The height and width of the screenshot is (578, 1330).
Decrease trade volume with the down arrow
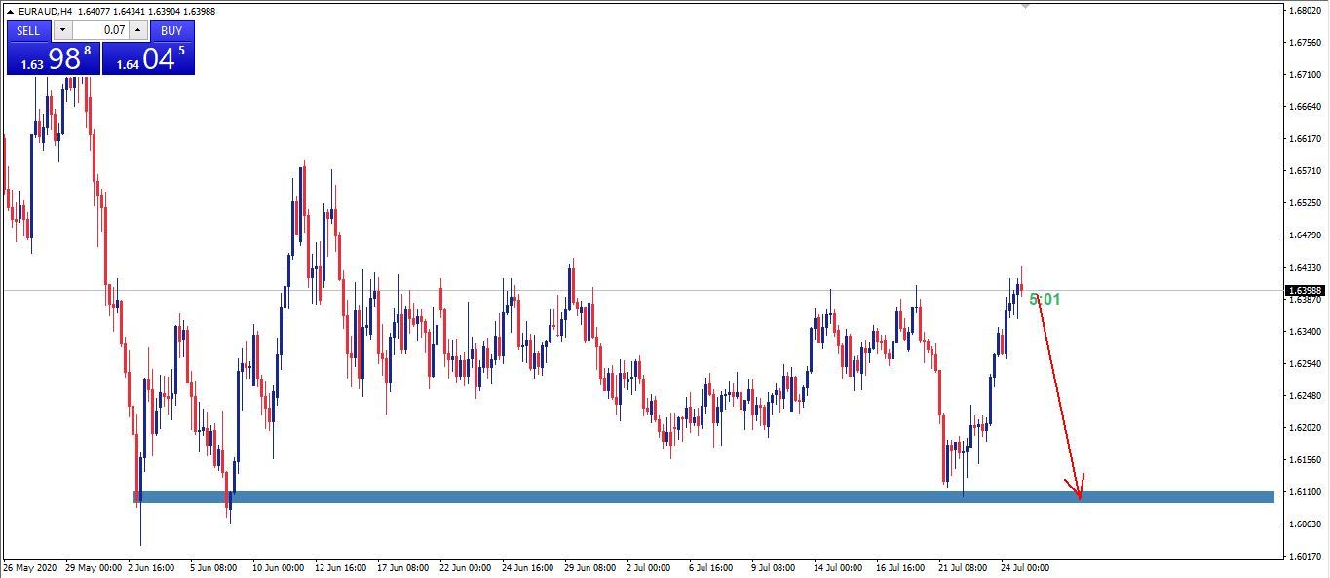pyautogui.click(x=63, y=30)
